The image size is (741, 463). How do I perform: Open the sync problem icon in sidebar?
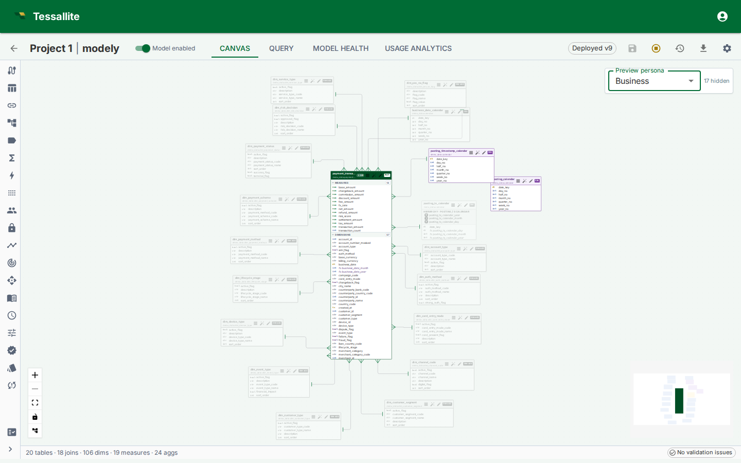[x=12, y=385]
